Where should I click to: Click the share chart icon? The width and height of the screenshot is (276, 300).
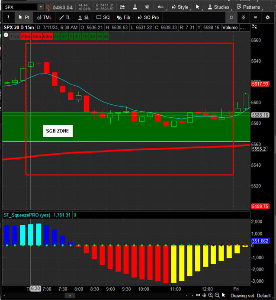click(x=122, y=7)
